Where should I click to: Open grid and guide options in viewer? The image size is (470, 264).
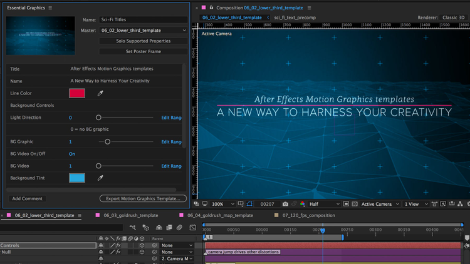(x=241, y=204)
